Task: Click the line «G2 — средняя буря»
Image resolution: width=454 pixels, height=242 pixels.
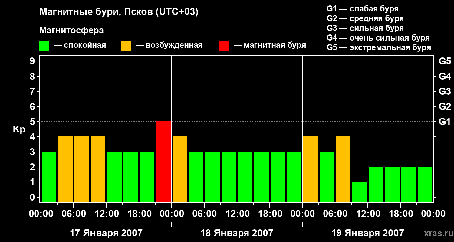Action: [365, 18]
